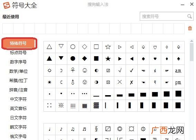
Task: Insert the section sign § symbol
Action: click(96, 129)
